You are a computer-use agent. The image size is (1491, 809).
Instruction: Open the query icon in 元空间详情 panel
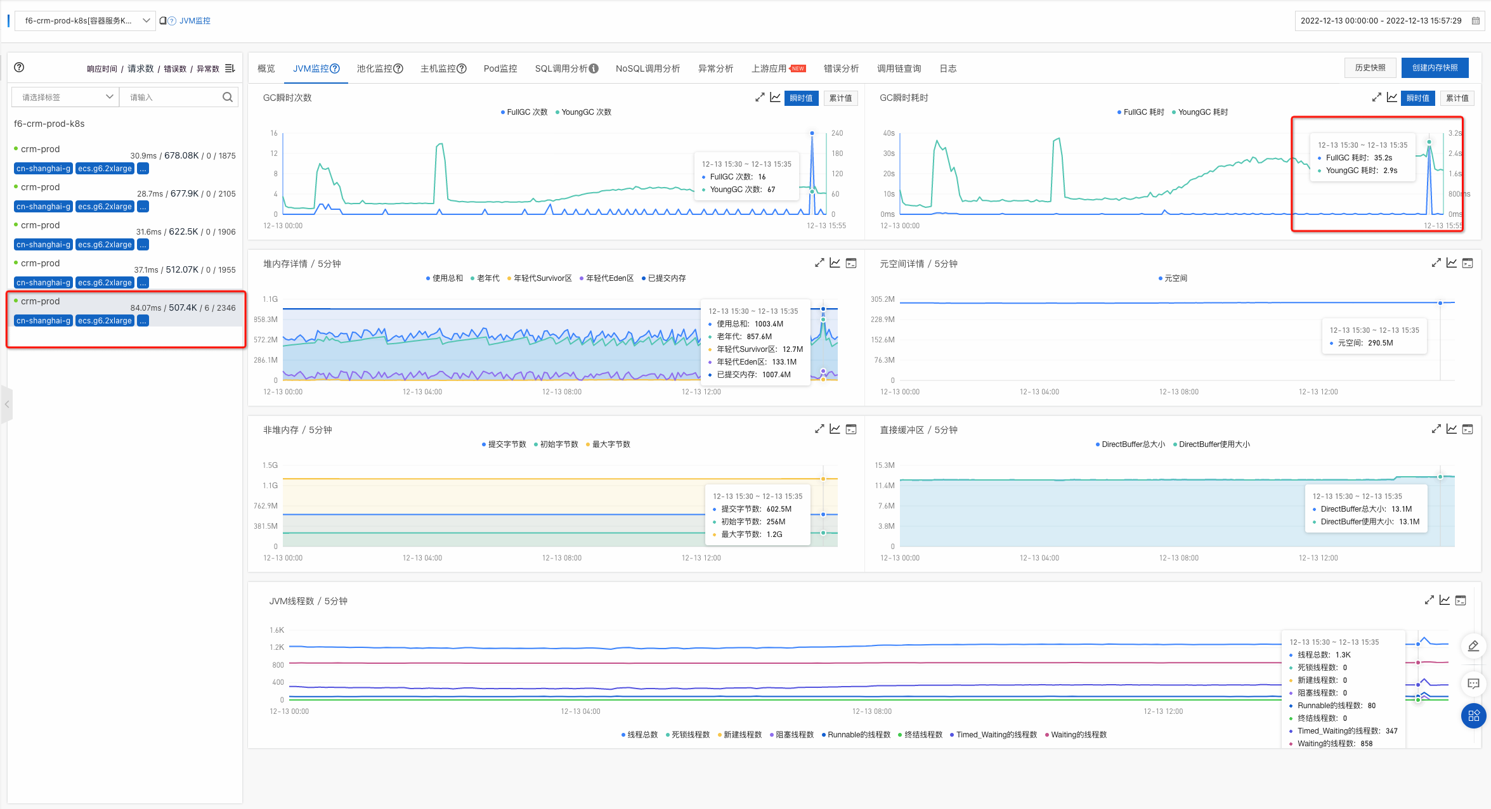[1468, 263]
